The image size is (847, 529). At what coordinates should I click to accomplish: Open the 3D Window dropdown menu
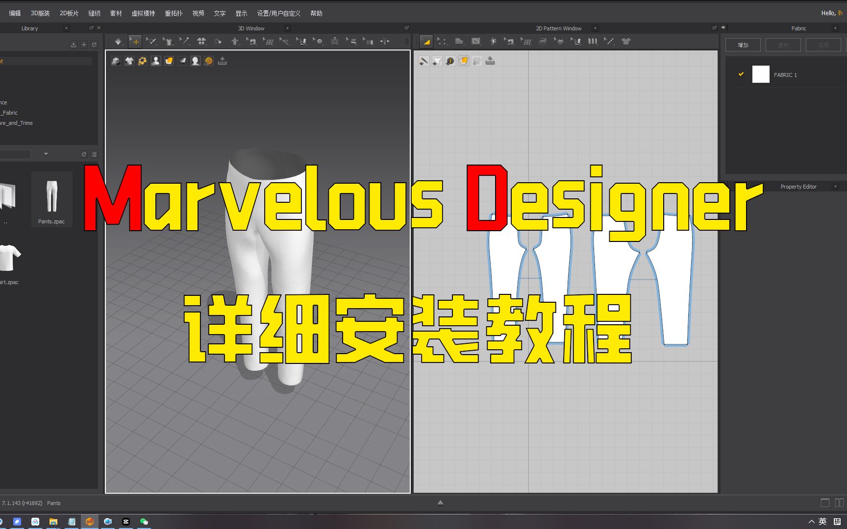coord(287,28)
